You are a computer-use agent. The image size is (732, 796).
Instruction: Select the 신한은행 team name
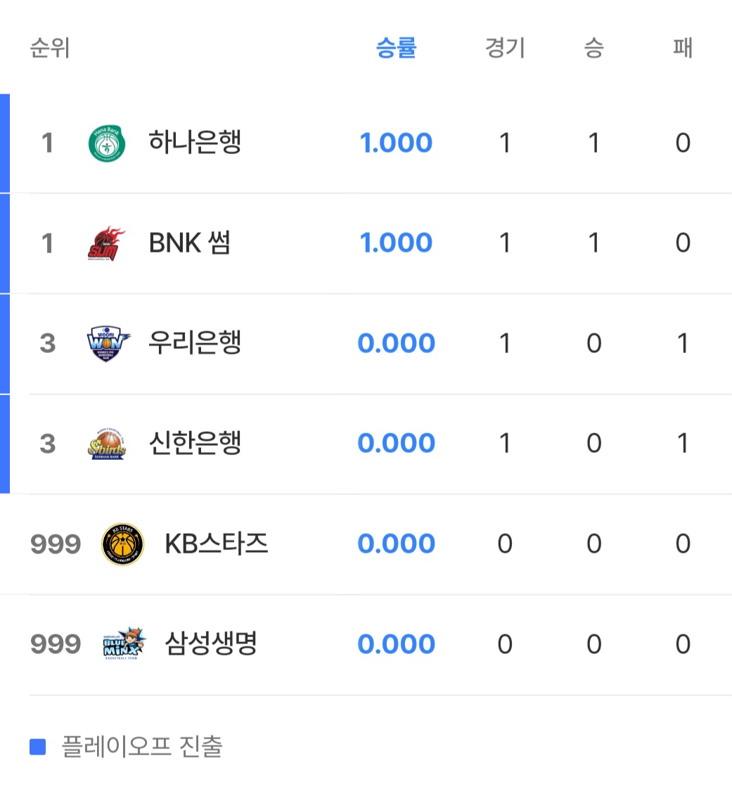195,444
